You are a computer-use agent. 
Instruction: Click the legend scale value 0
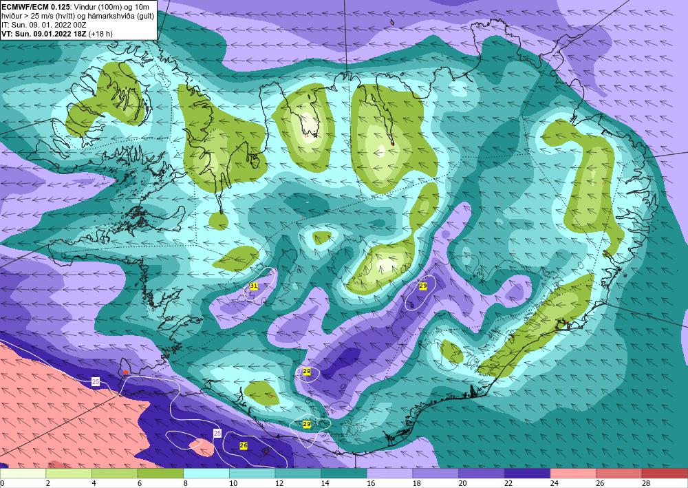point(2,484)
